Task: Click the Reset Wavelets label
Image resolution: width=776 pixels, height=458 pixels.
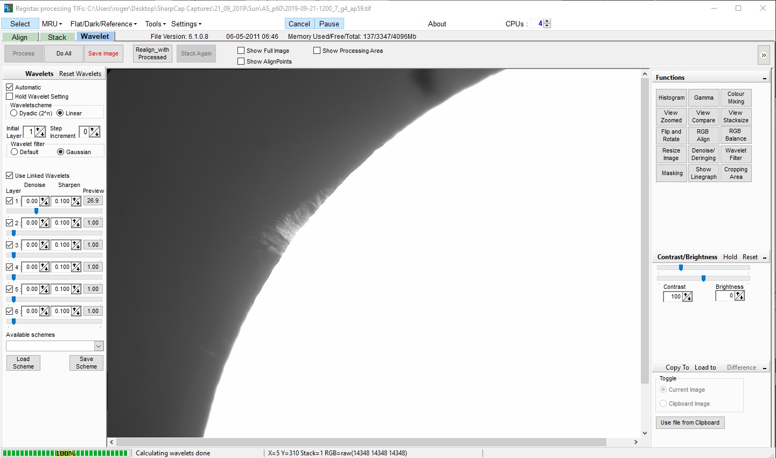Action: click(x=80, y=74)
